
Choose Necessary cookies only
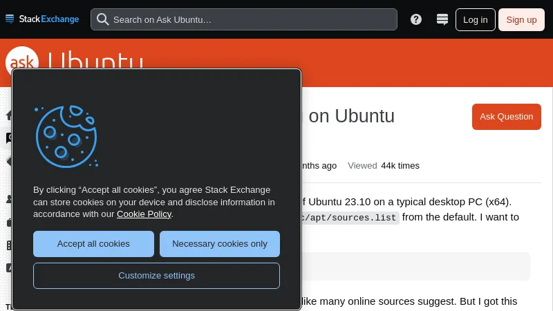(x=220, y=244)
